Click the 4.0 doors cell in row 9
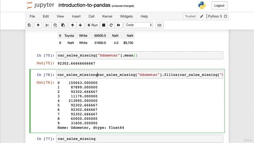254x143 pixels. pyautogui.click(x=116, y=43)
